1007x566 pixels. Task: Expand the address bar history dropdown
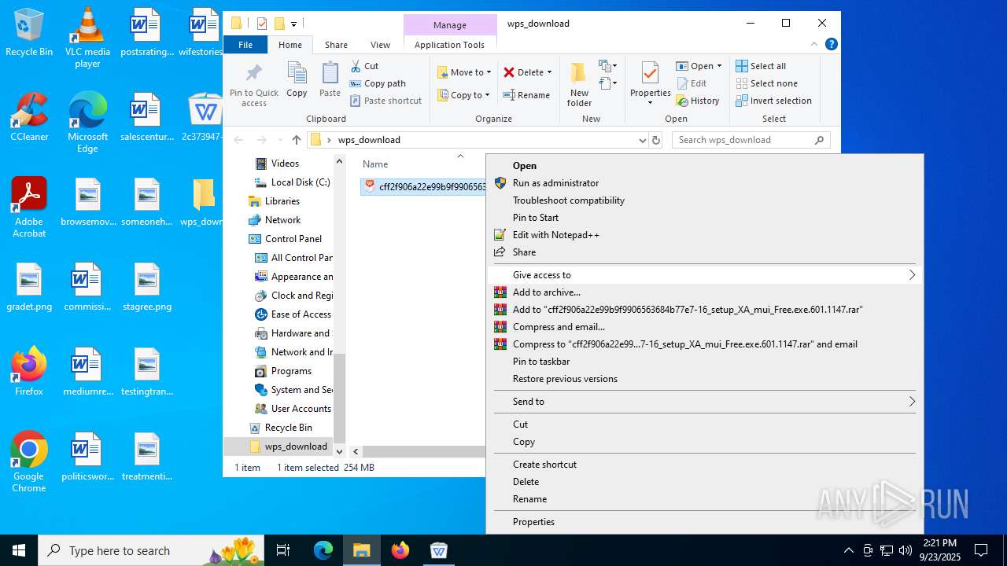pos(642,140)
